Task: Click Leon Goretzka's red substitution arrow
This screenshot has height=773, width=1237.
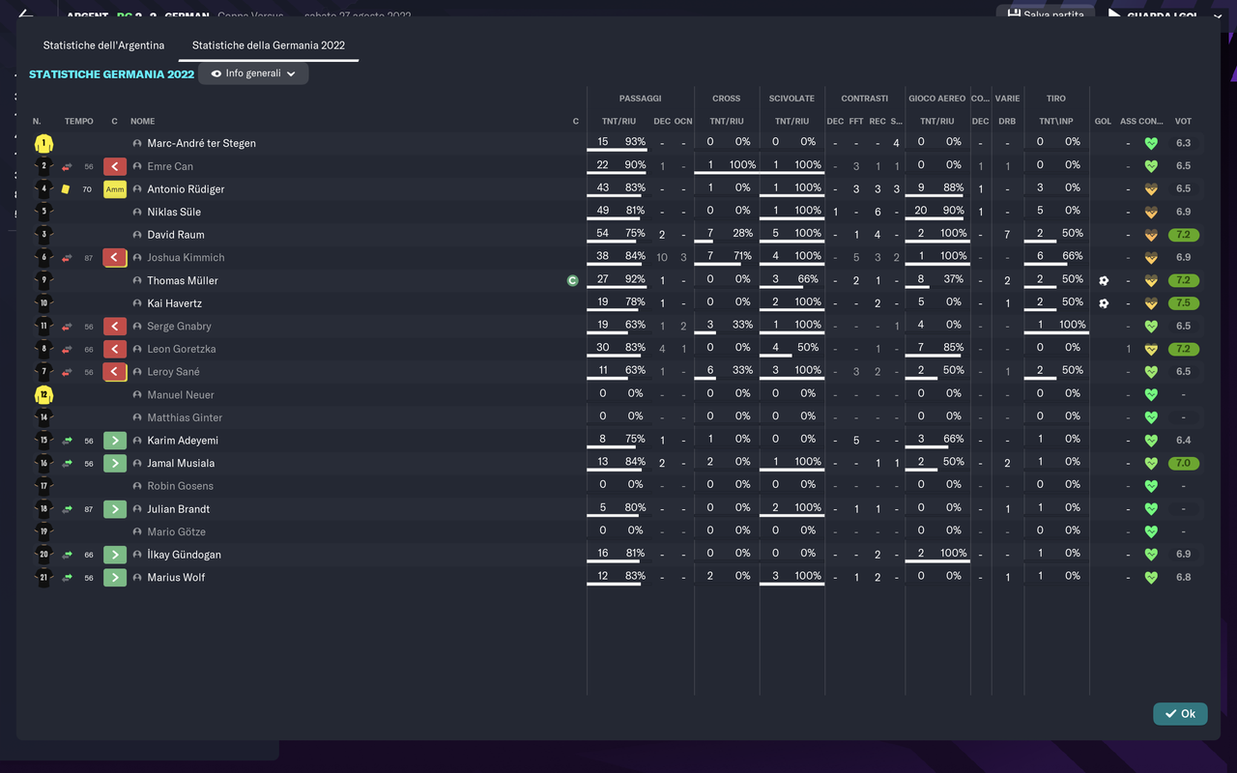Action: coord(115,349)
